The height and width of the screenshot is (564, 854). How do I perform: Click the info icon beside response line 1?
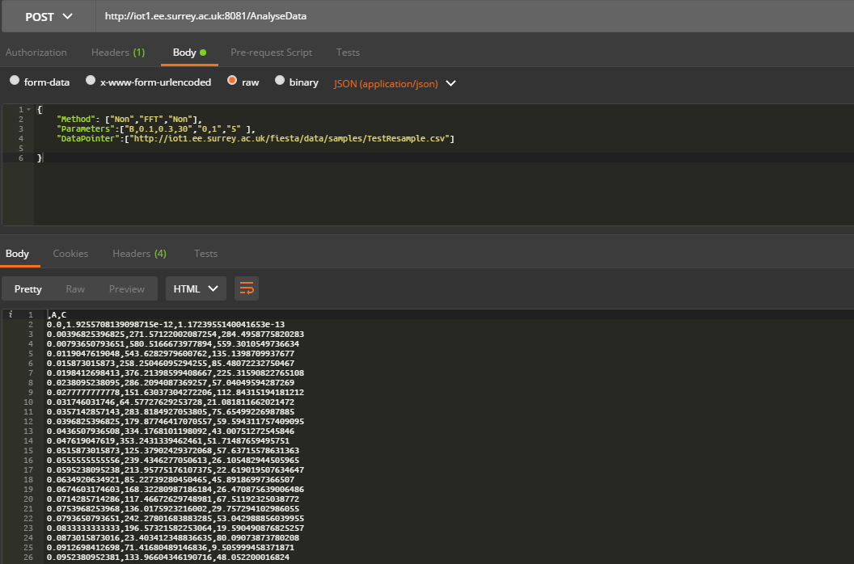(11, 314)
